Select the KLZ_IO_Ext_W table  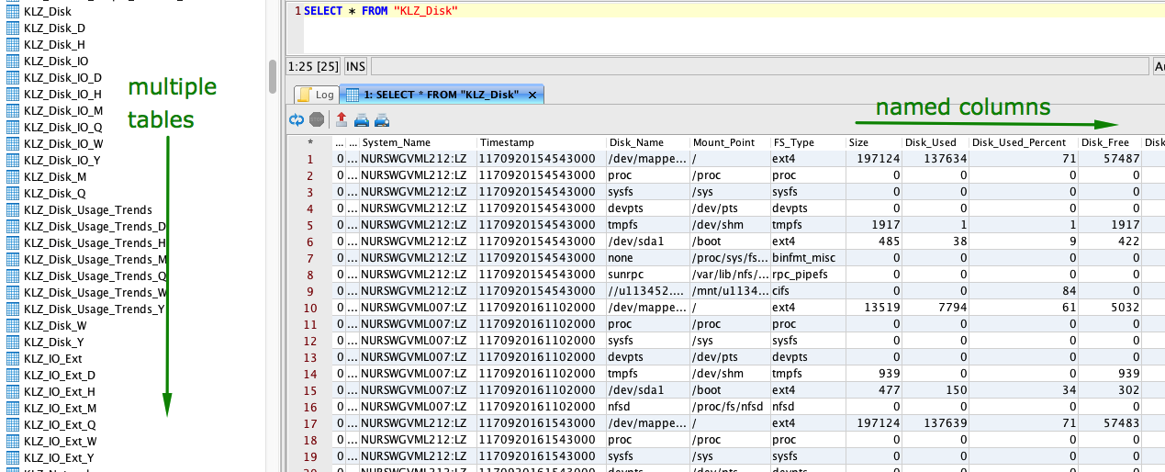(x=60, y=441)
